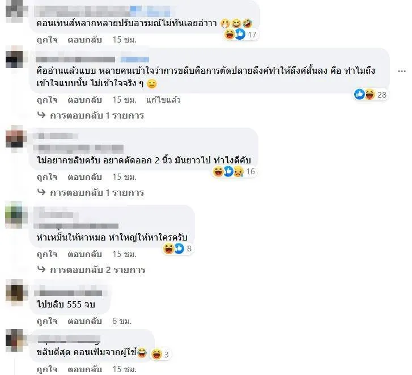Click the reaction icons showing 8
The height and width of the screenshot is (375, 412).
click(178, 248)
